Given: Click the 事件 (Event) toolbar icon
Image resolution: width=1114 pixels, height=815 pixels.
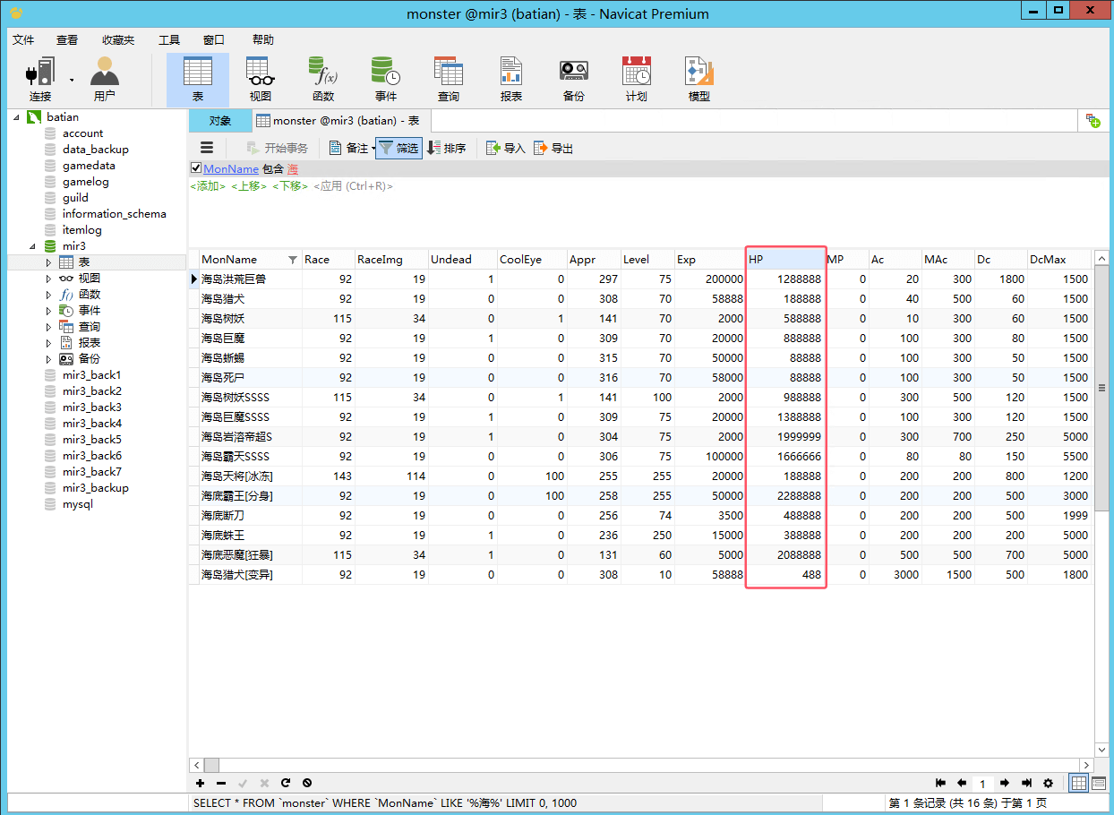Looking at the screenshot, I should (x=385, y=79).
